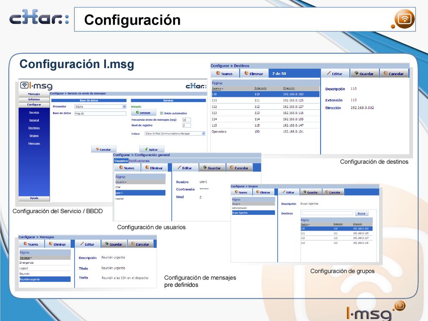Image resolution: width=428 pixels, height=321 pixels.
Task: Select the Administración group
Action: (253, 208)
